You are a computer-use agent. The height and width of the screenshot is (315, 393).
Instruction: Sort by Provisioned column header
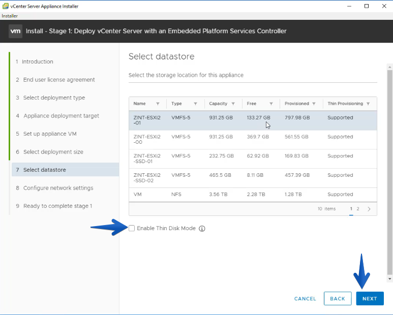[x=297, y=104]
